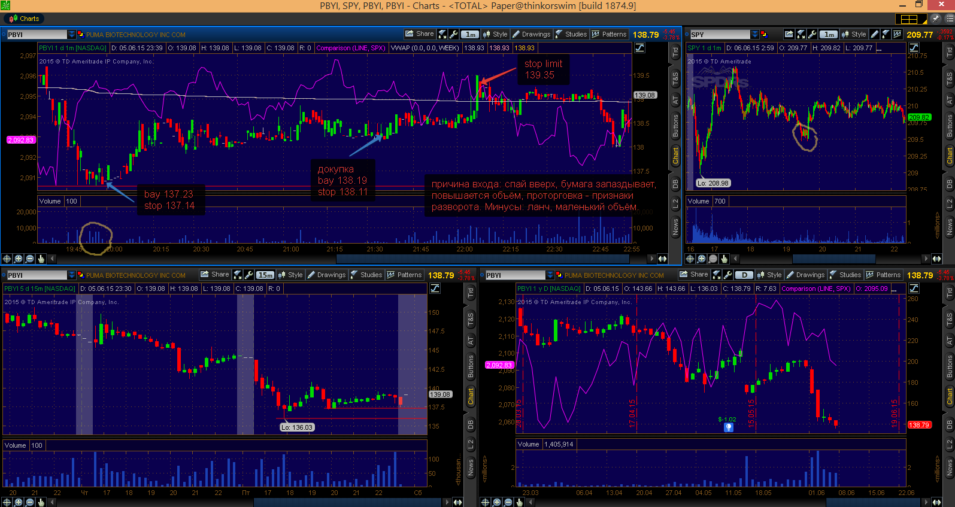Change 1m timeframe in SPY chart
The height and width of the screenshot is (507, 955).
pyautogui.click(x=829, y=35)
